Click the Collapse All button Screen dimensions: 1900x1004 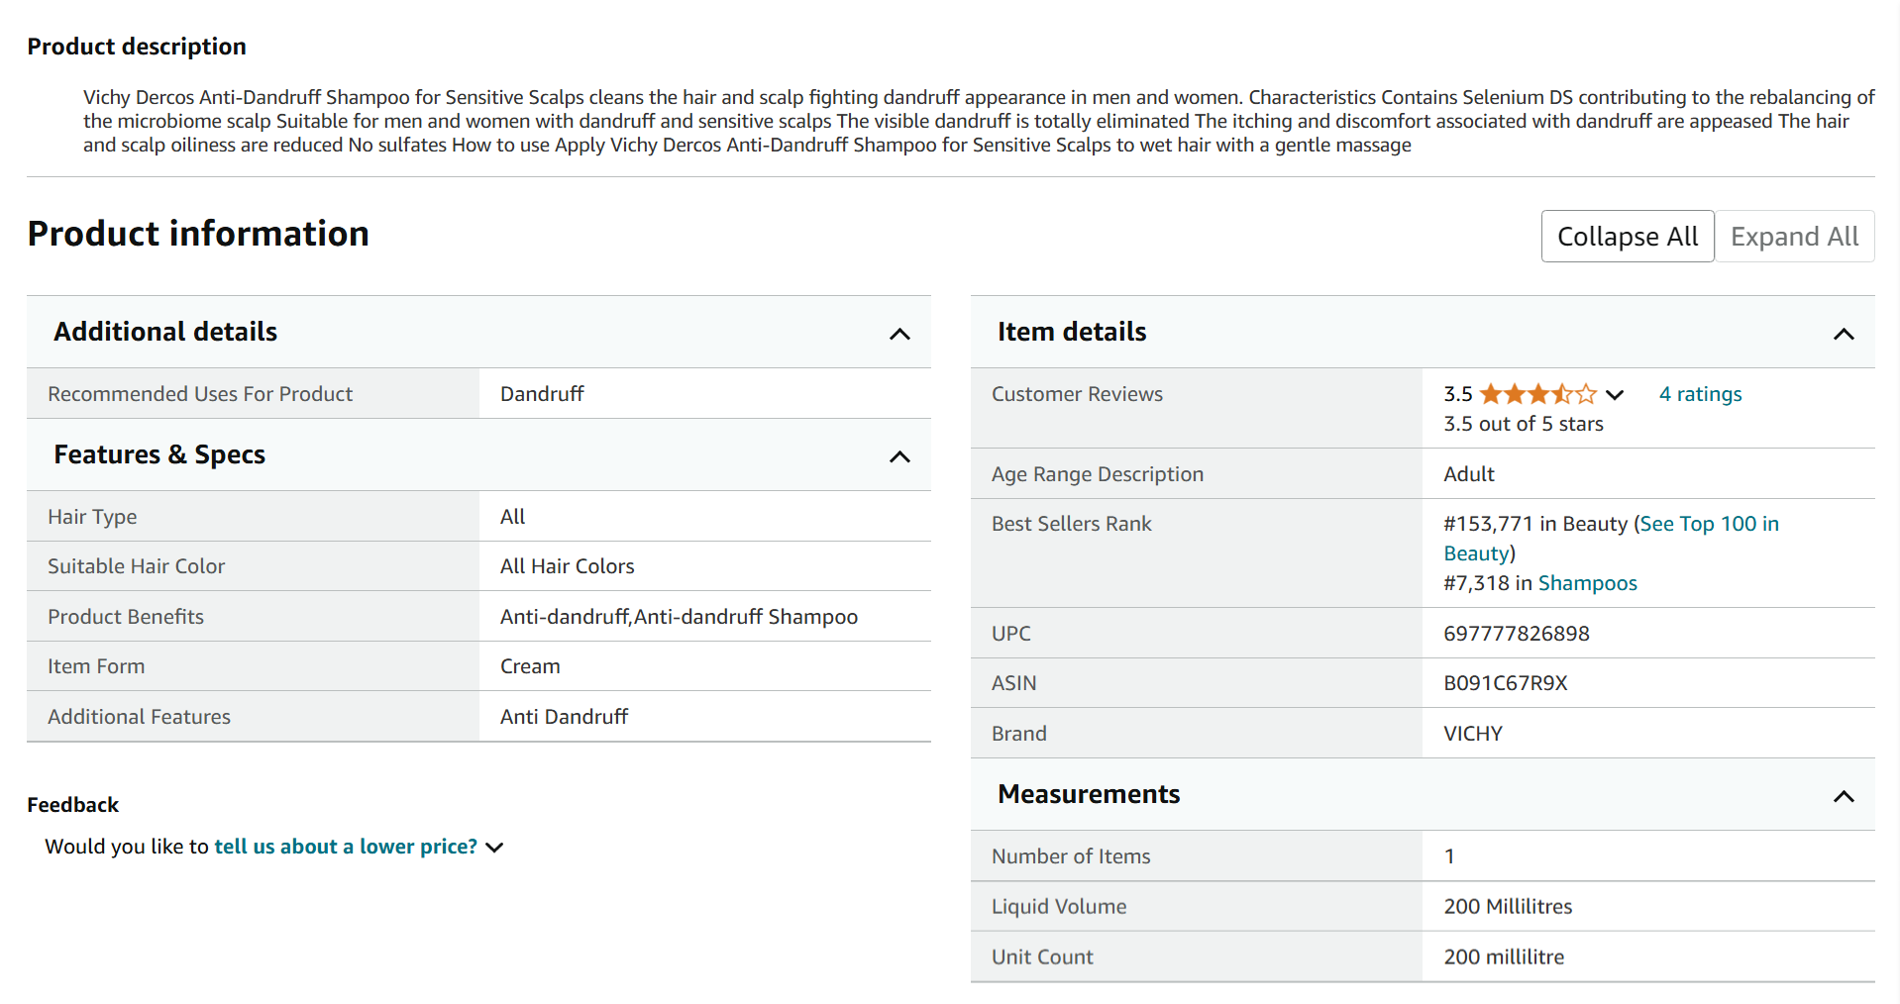[x=1627, y=237]
